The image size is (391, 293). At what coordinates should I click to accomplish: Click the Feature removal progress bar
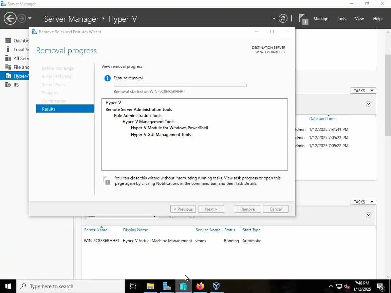click(180, 85)
